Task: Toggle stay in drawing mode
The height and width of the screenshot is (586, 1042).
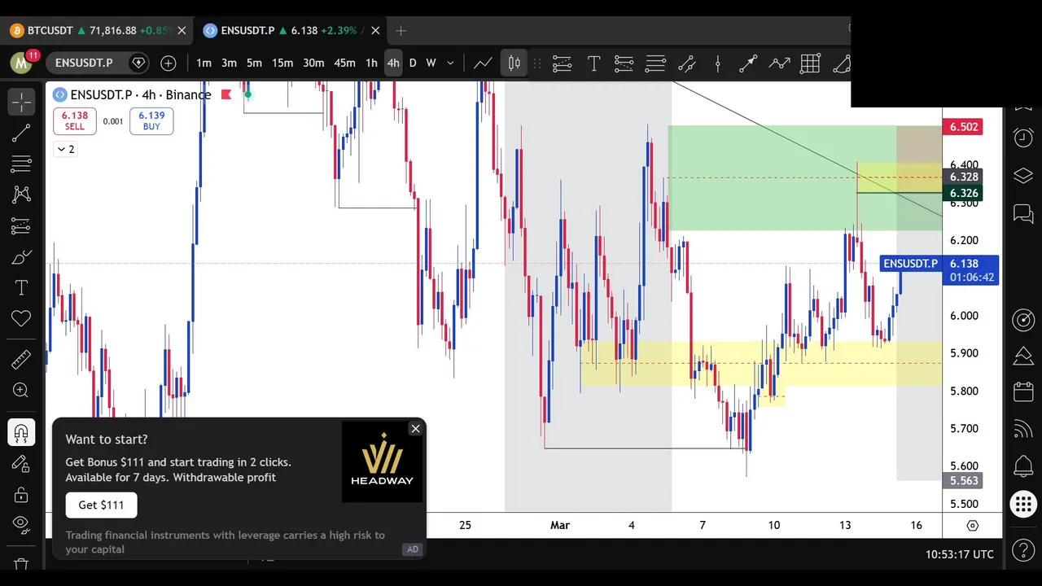Action: [x=21, y=464]
